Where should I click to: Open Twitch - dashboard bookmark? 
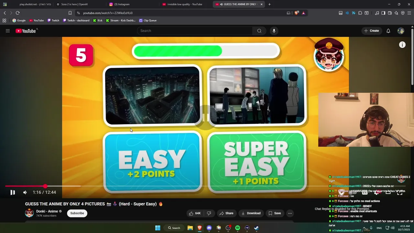pos(76,20)
